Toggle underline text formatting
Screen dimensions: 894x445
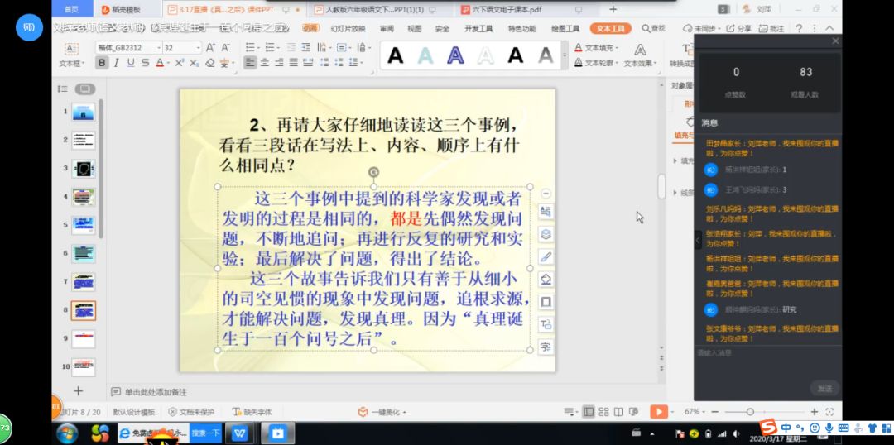point(131,63)
